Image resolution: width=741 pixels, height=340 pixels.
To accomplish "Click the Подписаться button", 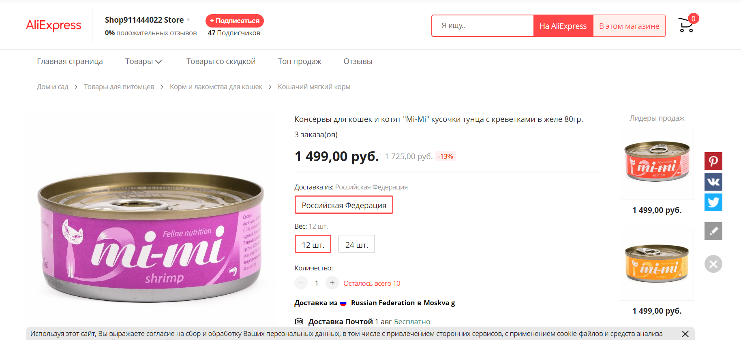I will pyautogui.click(x=235, y=21).
